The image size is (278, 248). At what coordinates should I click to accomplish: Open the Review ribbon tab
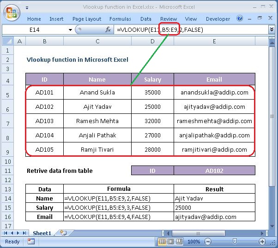[169, 19]
